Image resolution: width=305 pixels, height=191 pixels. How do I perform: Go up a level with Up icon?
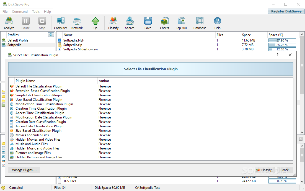tap(95, 21)
